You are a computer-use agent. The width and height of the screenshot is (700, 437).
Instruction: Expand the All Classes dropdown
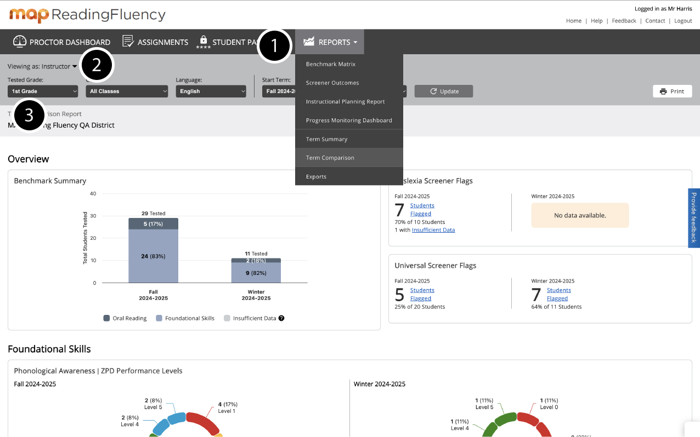(127, 91)
